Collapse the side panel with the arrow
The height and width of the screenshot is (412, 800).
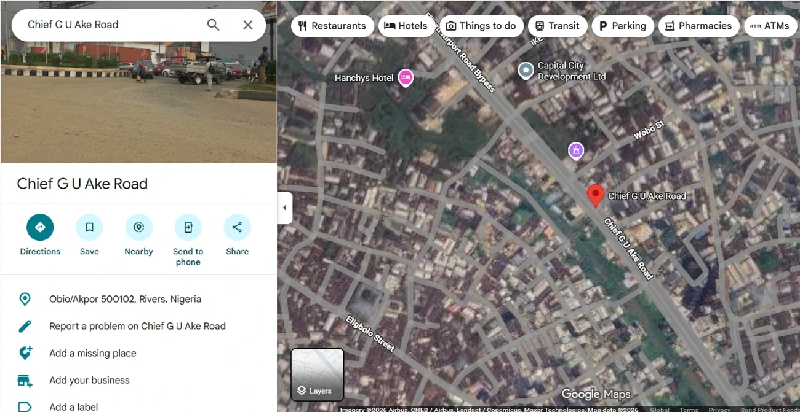point(284,208)
